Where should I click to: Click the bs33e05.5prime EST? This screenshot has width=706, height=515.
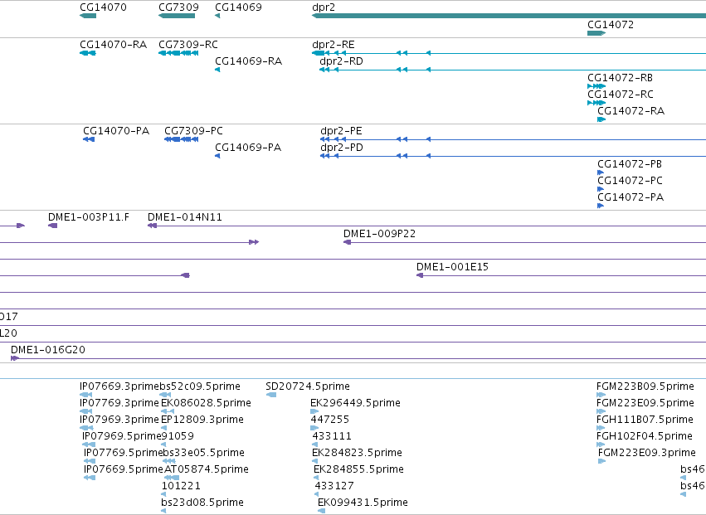[169, 461]
